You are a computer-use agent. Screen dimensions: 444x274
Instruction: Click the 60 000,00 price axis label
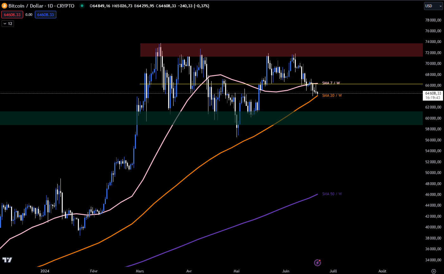tap(433, 118)
